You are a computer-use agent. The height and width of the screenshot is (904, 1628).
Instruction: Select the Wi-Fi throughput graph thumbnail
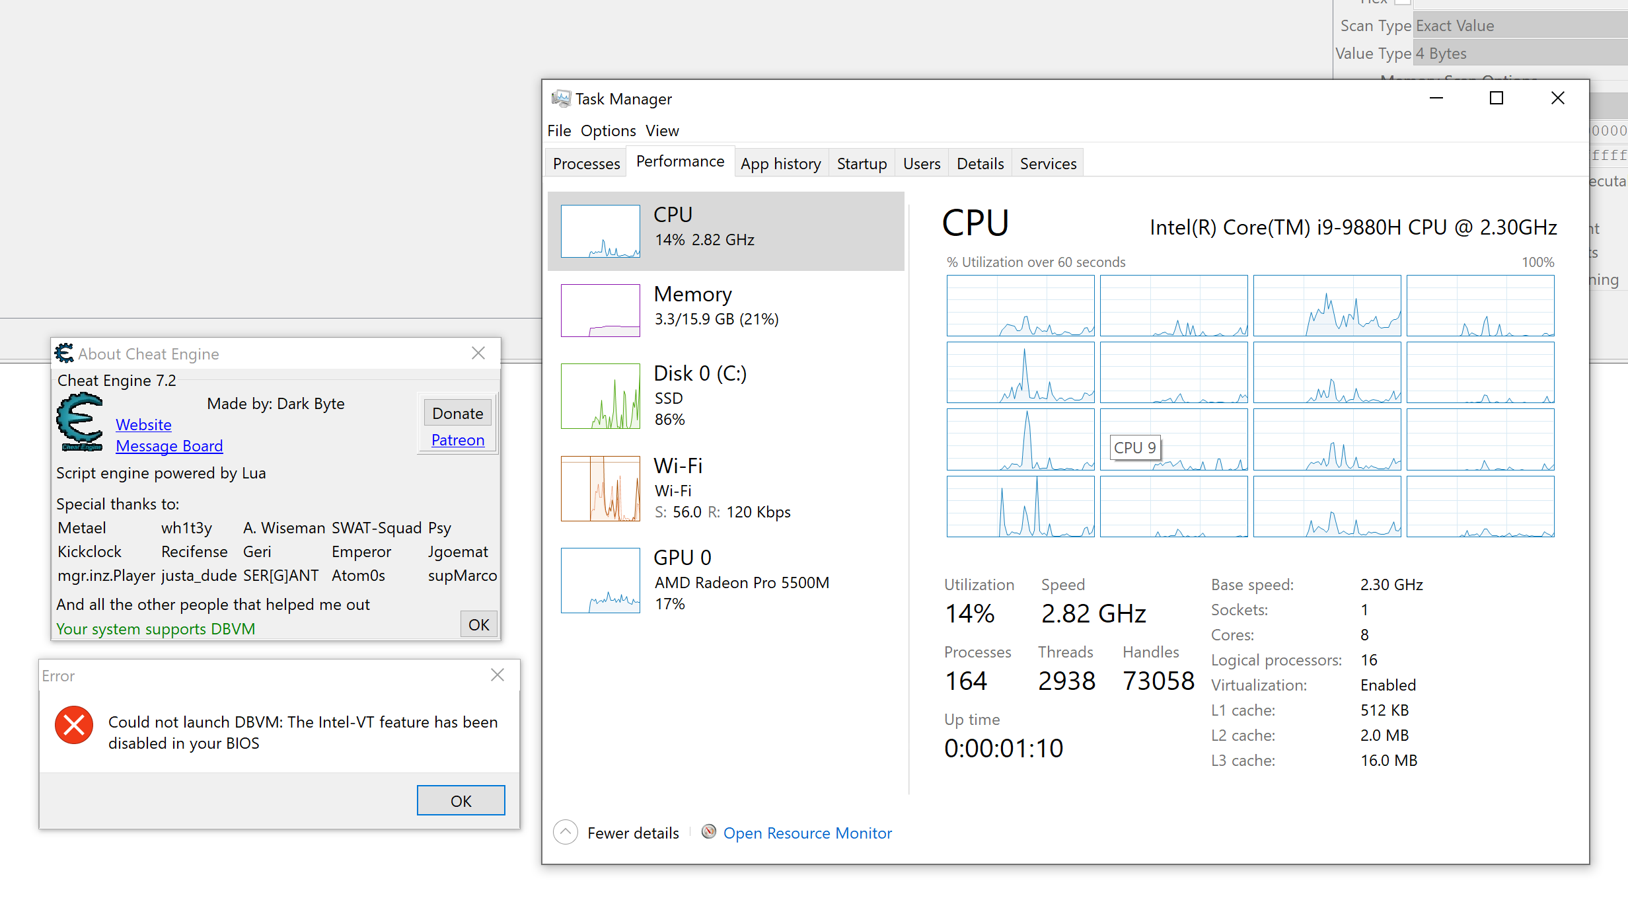tap(600, 488)
